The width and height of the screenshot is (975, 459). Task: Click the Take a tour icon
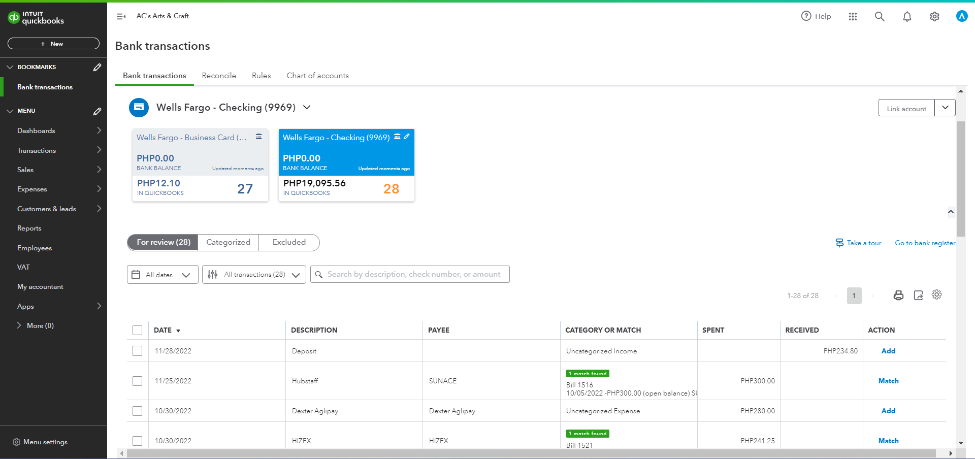[839, 243]
